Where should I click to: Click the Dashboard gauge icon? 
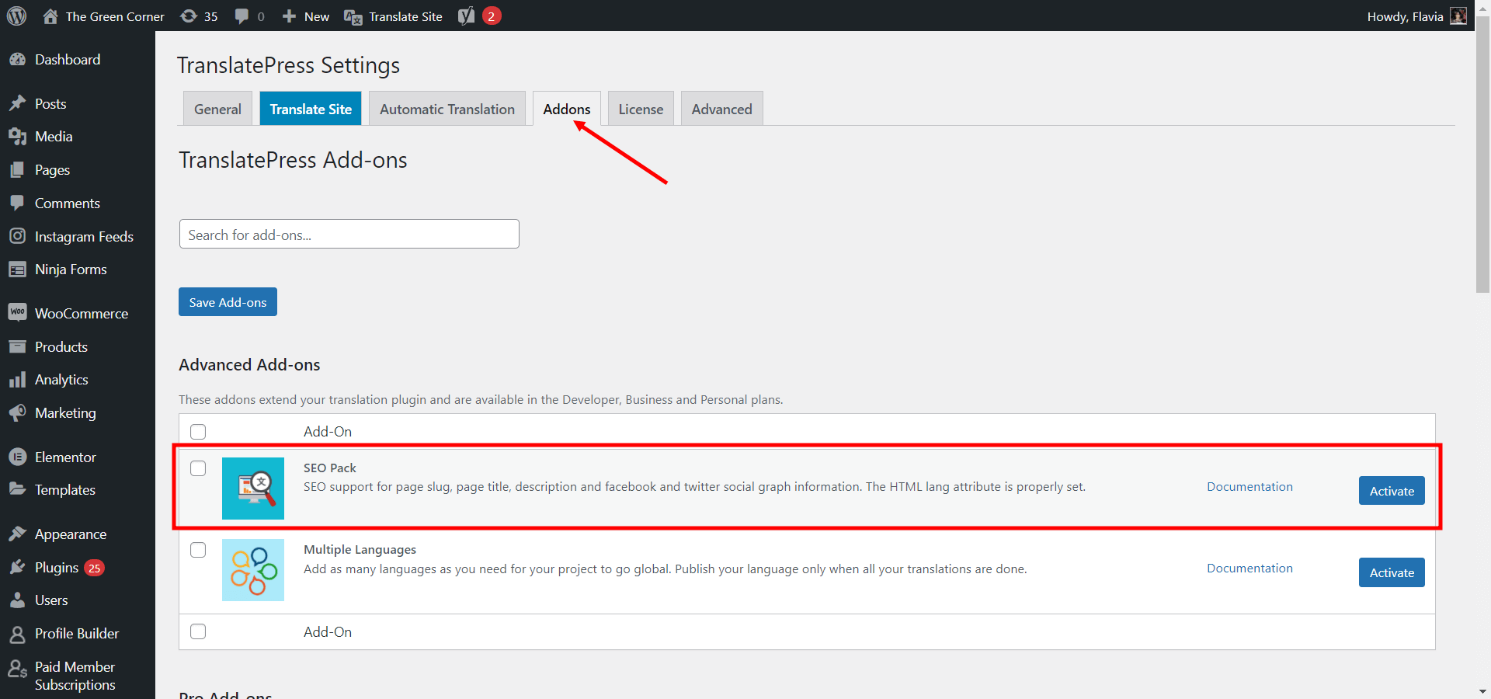(18, 60)
